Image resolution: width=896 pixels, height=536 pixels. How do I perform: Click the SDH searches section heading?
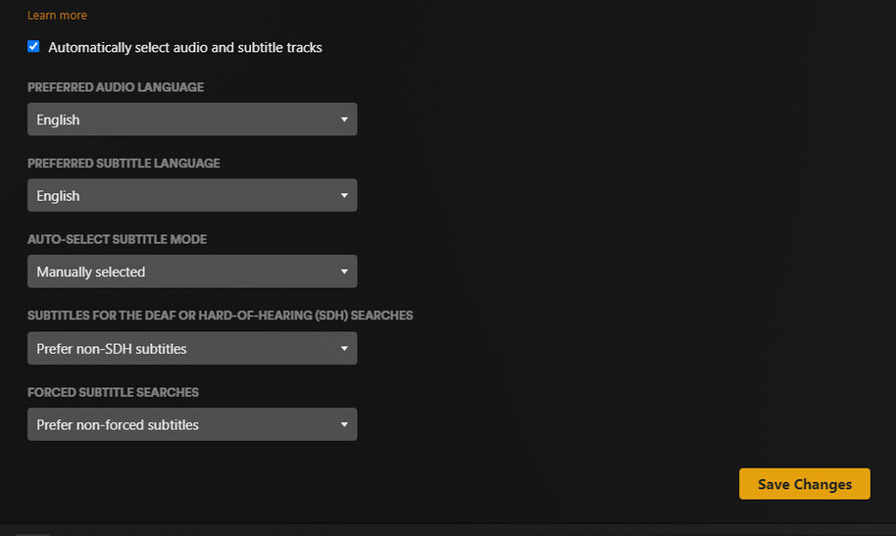click(220, 316)
